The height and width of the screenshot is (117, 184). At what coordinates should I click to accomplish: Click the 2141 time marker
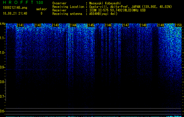[x=20, y=25]
